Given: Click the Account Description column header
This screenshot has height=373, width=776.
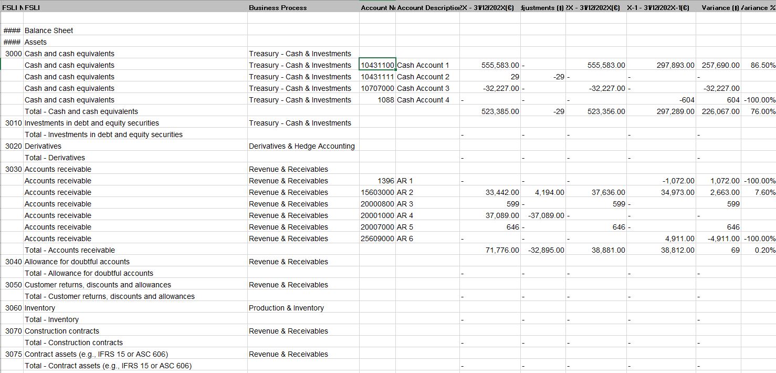Looking at the screenshot, I should point(425,7).
